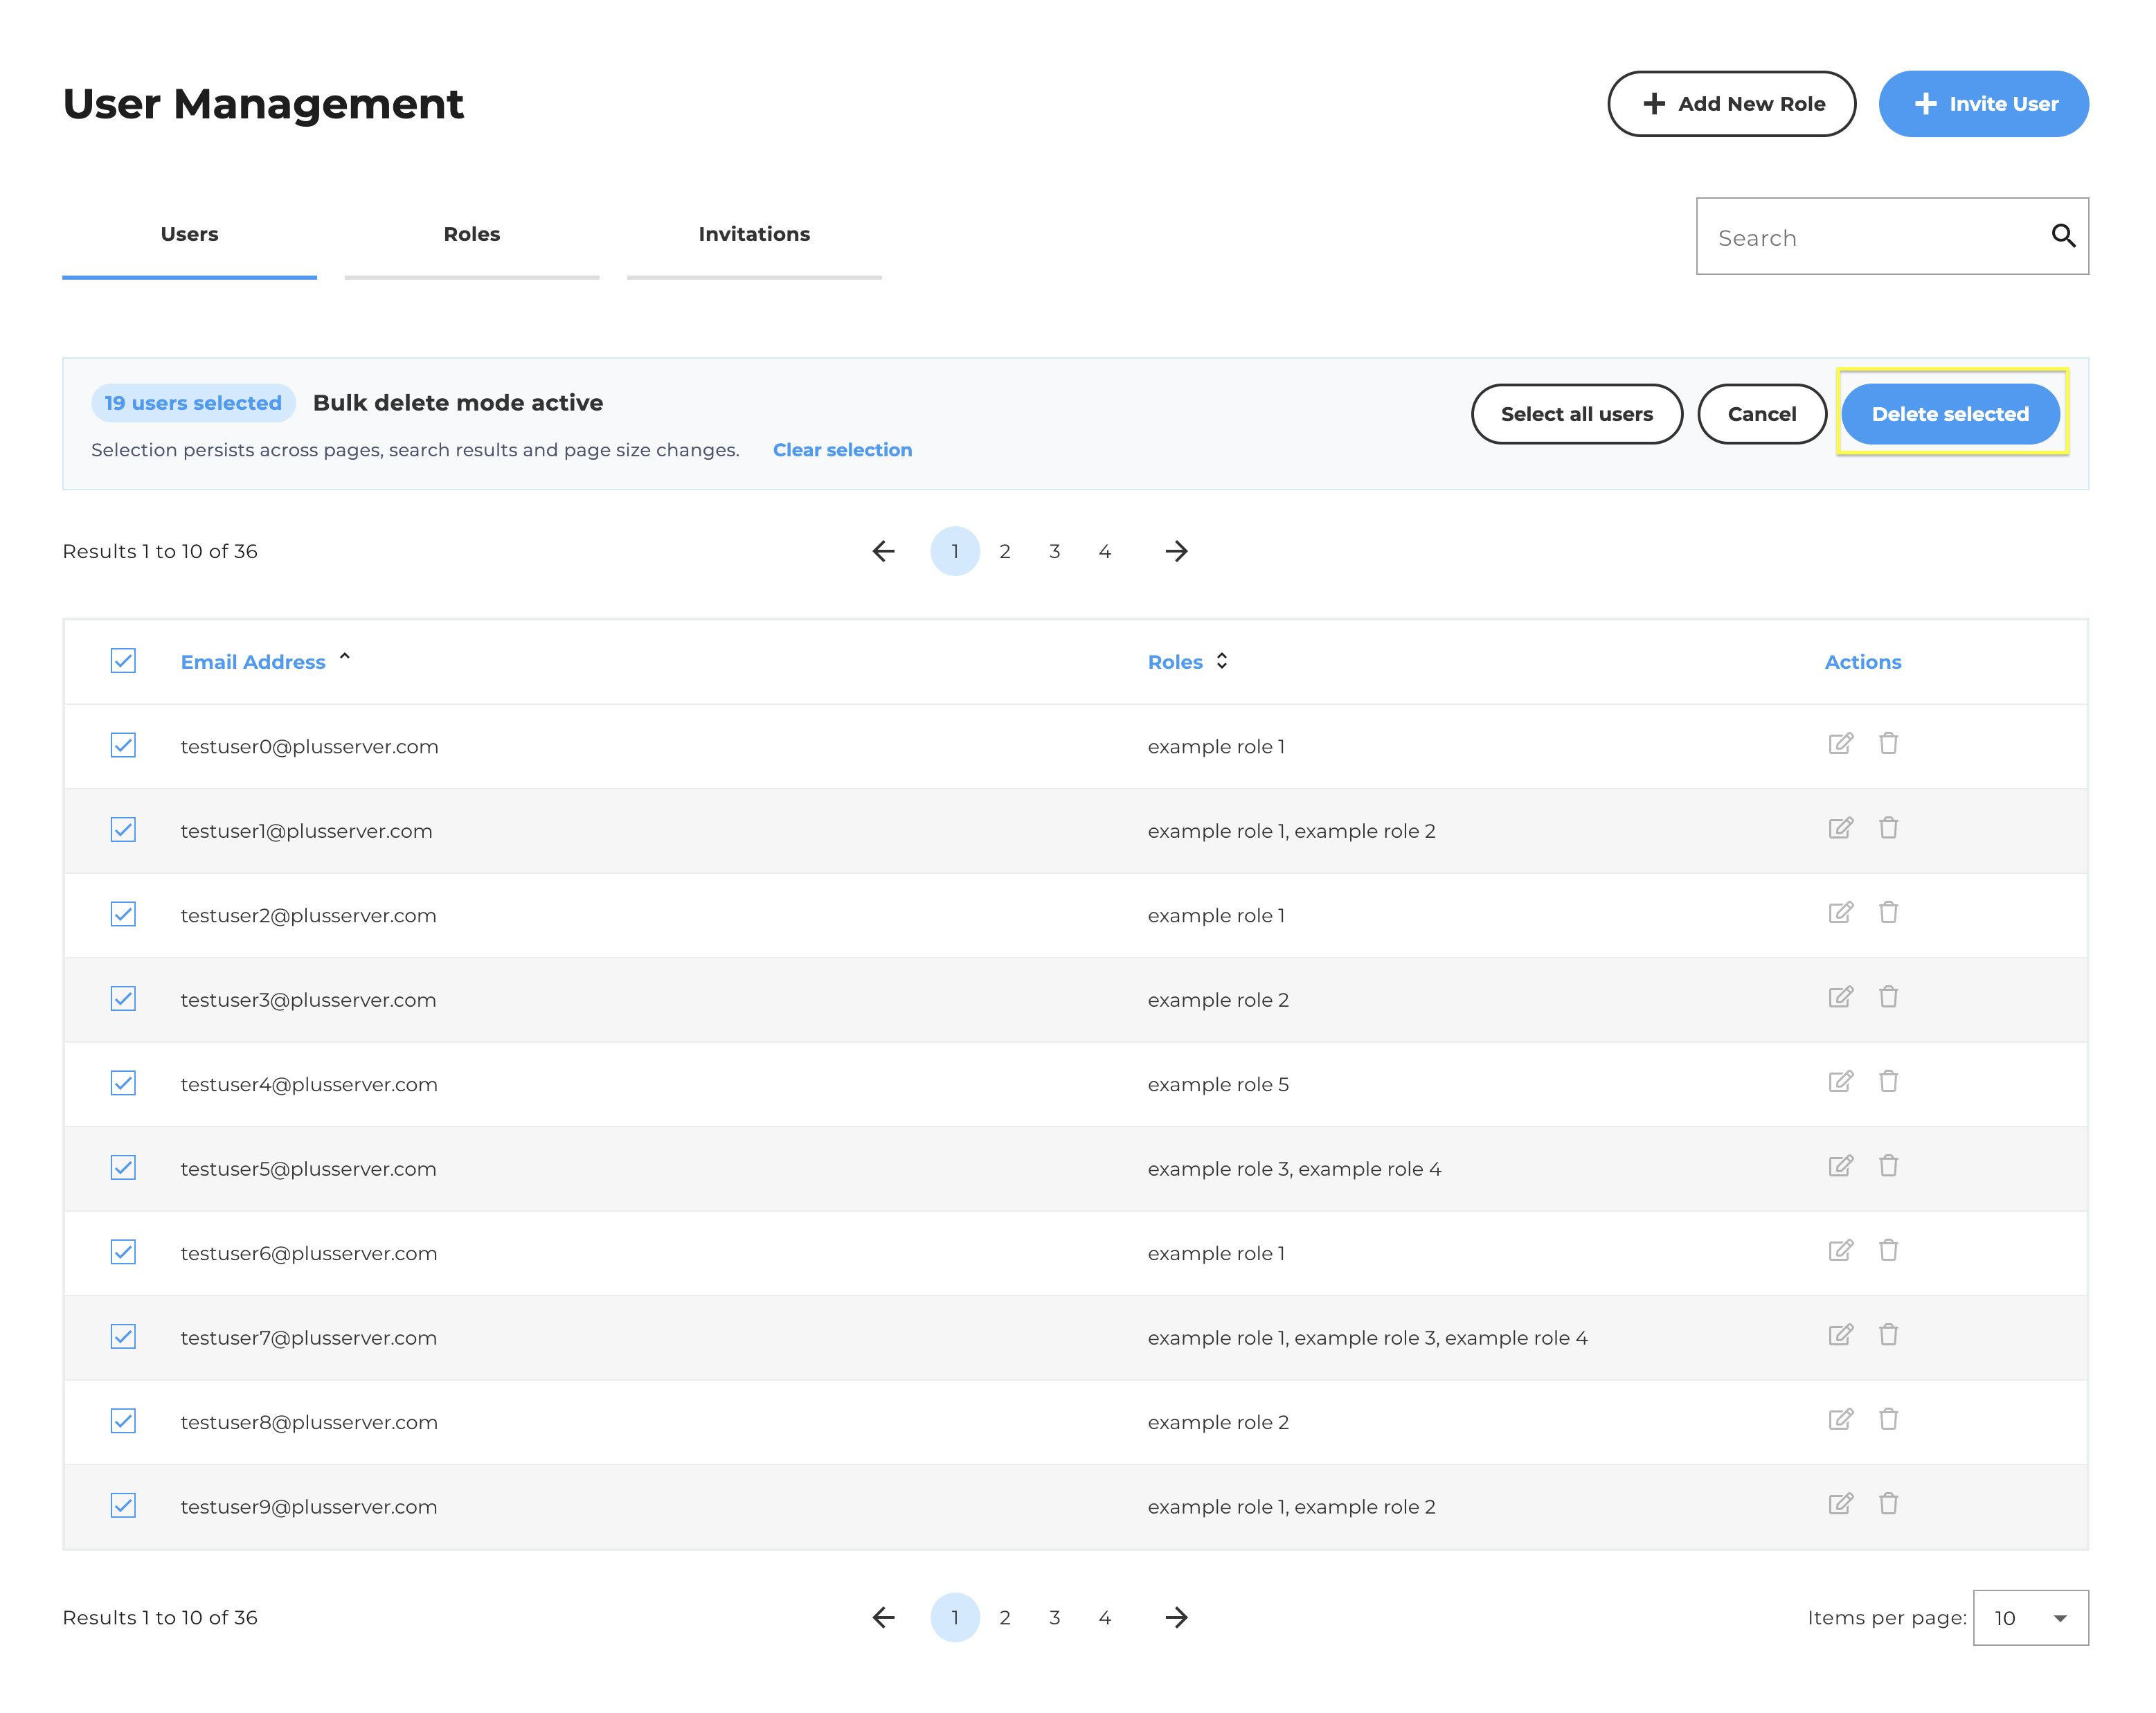Uncheck testuser0@plusserver.com checkbox
Image resolution: width=2156 pixels, height=1713 pixels.
(123, 745)
